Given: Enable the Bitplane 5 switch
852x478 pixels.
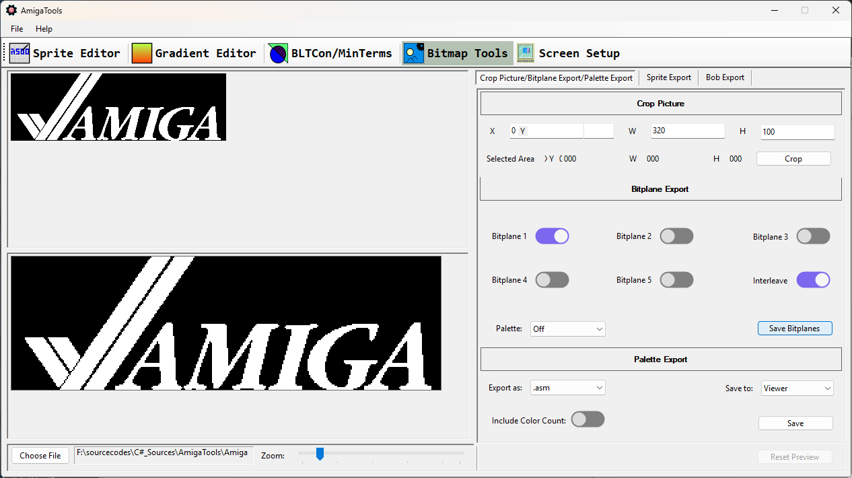Looking at the screenshot, I should 676,280.
